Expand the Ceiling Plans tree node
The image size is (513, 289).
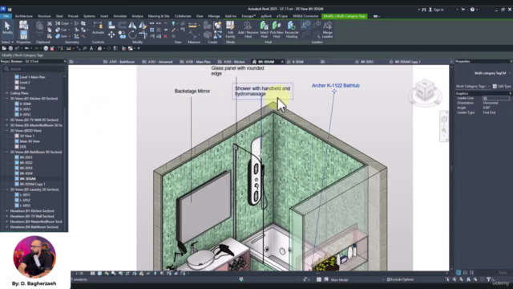(7, 93)
